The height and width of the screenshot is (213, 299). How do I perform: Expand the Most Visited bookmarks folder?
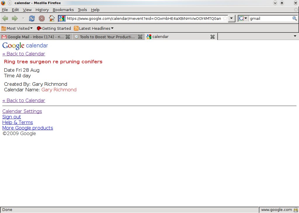(x=17, y=28)
